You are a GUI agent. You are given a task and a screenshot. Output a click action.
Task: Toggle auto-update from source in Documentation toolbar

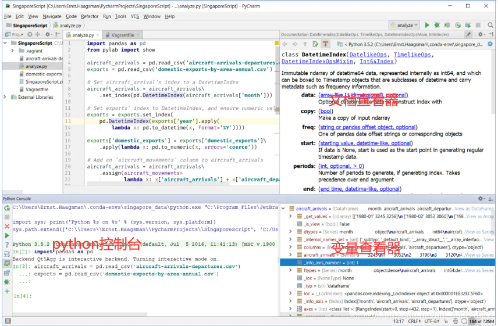326,44
